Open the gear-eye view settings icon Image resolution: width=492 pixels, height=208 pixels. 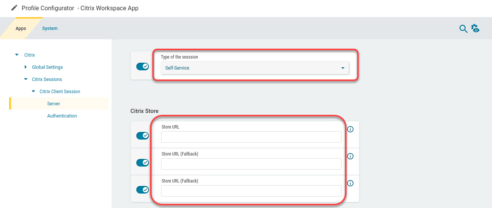(475, 29)
